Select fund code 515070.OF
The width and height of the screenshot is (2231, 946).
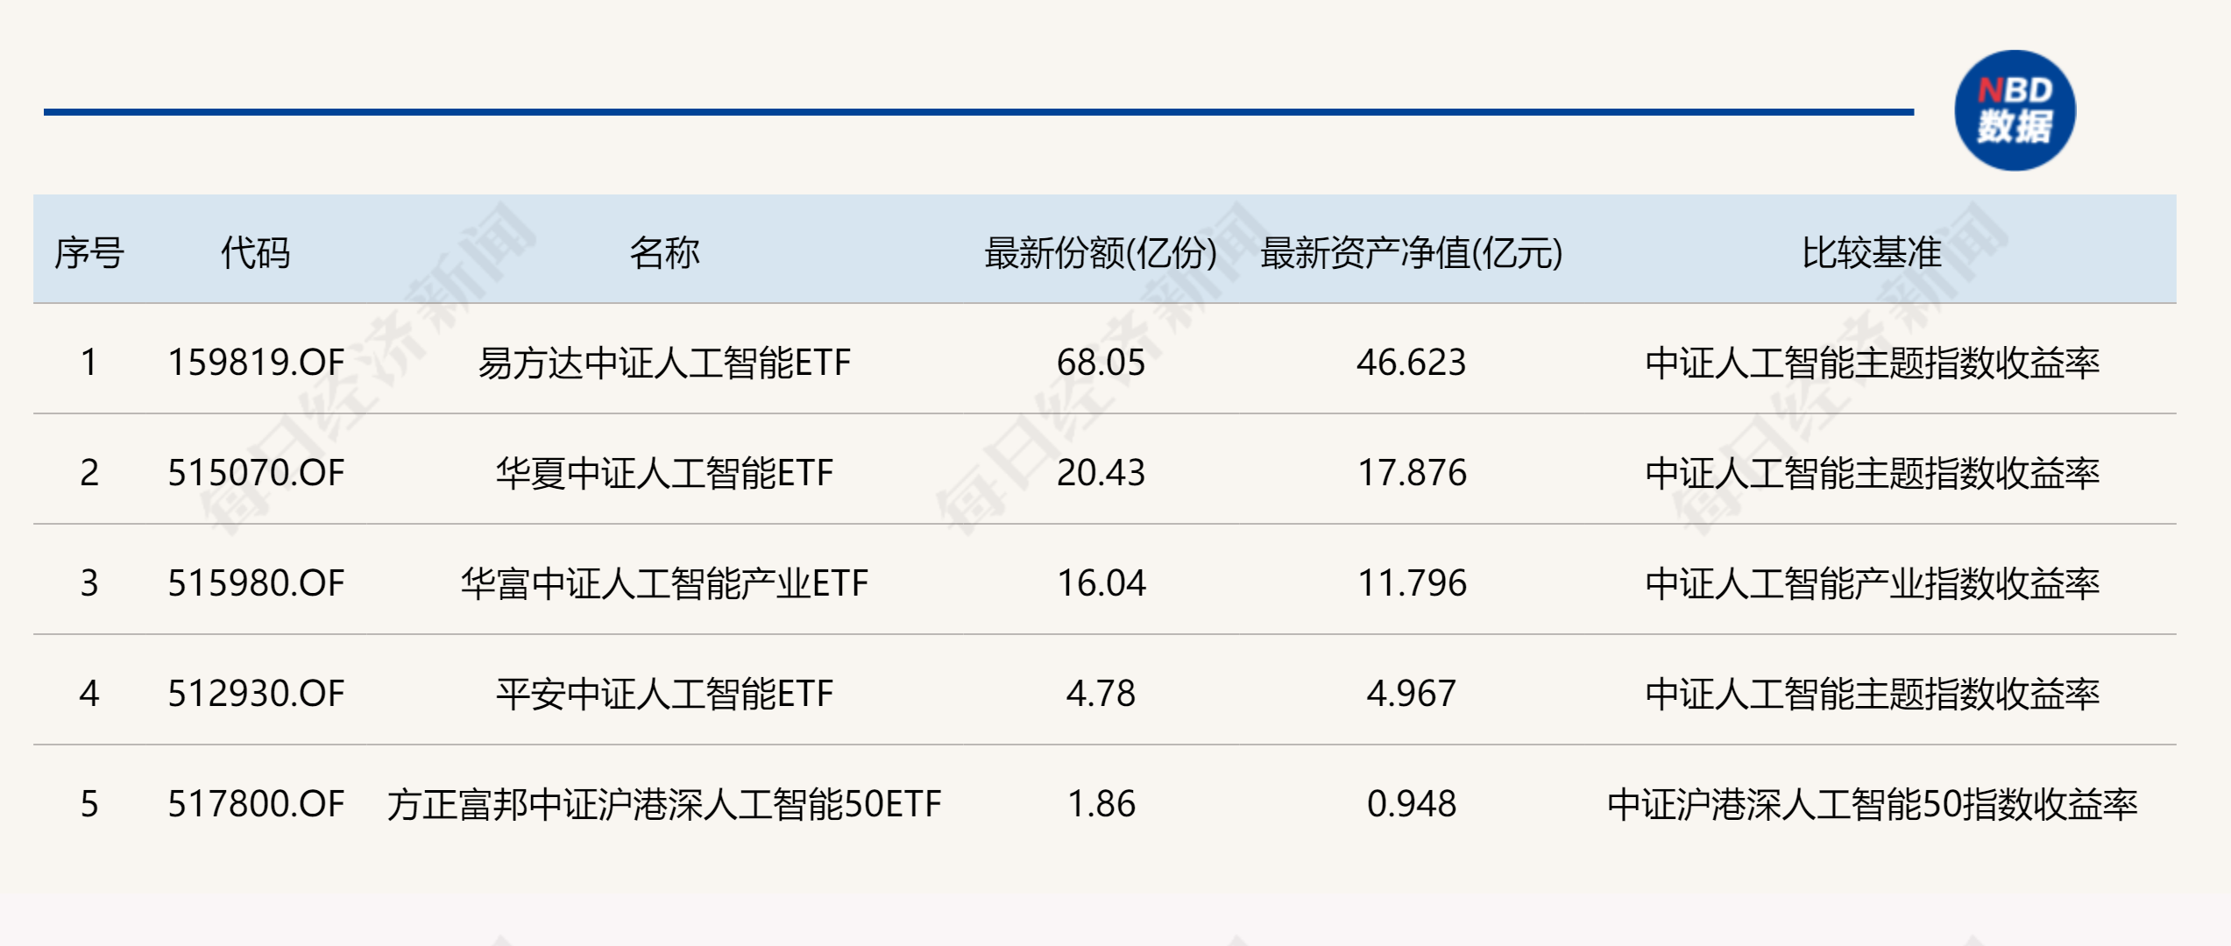pyautogui.click(x=256, y=472)
